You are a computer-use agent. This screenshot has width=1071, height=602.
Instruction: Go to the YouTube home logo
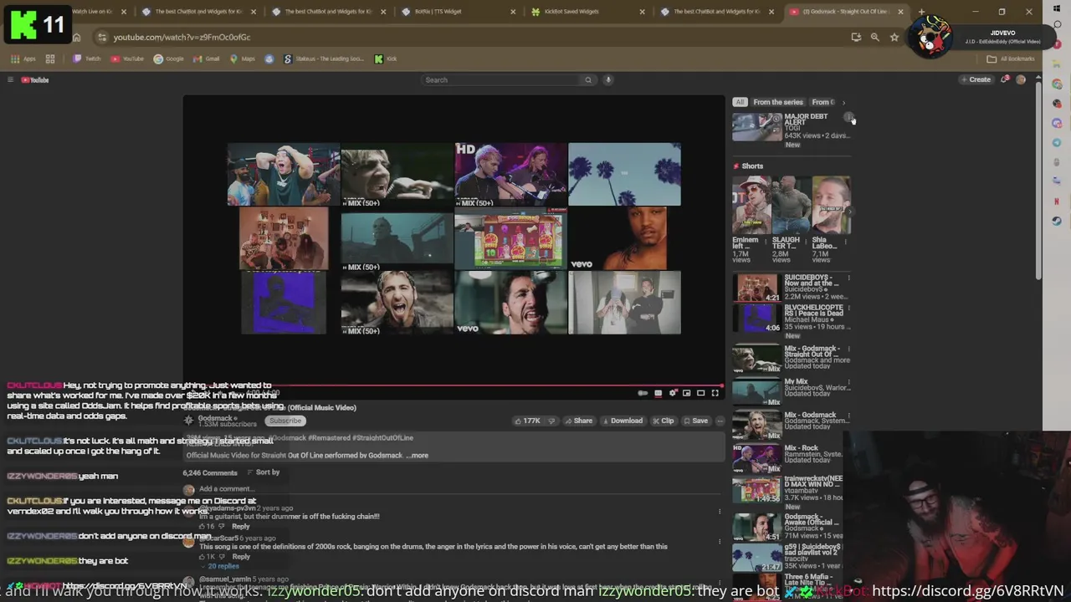pyautogui.click(x=35, y=80)
